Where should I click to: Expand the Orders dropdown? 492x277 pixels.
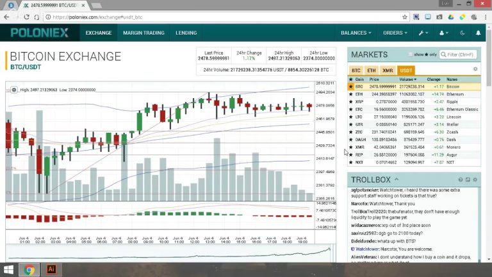(395, 33)
